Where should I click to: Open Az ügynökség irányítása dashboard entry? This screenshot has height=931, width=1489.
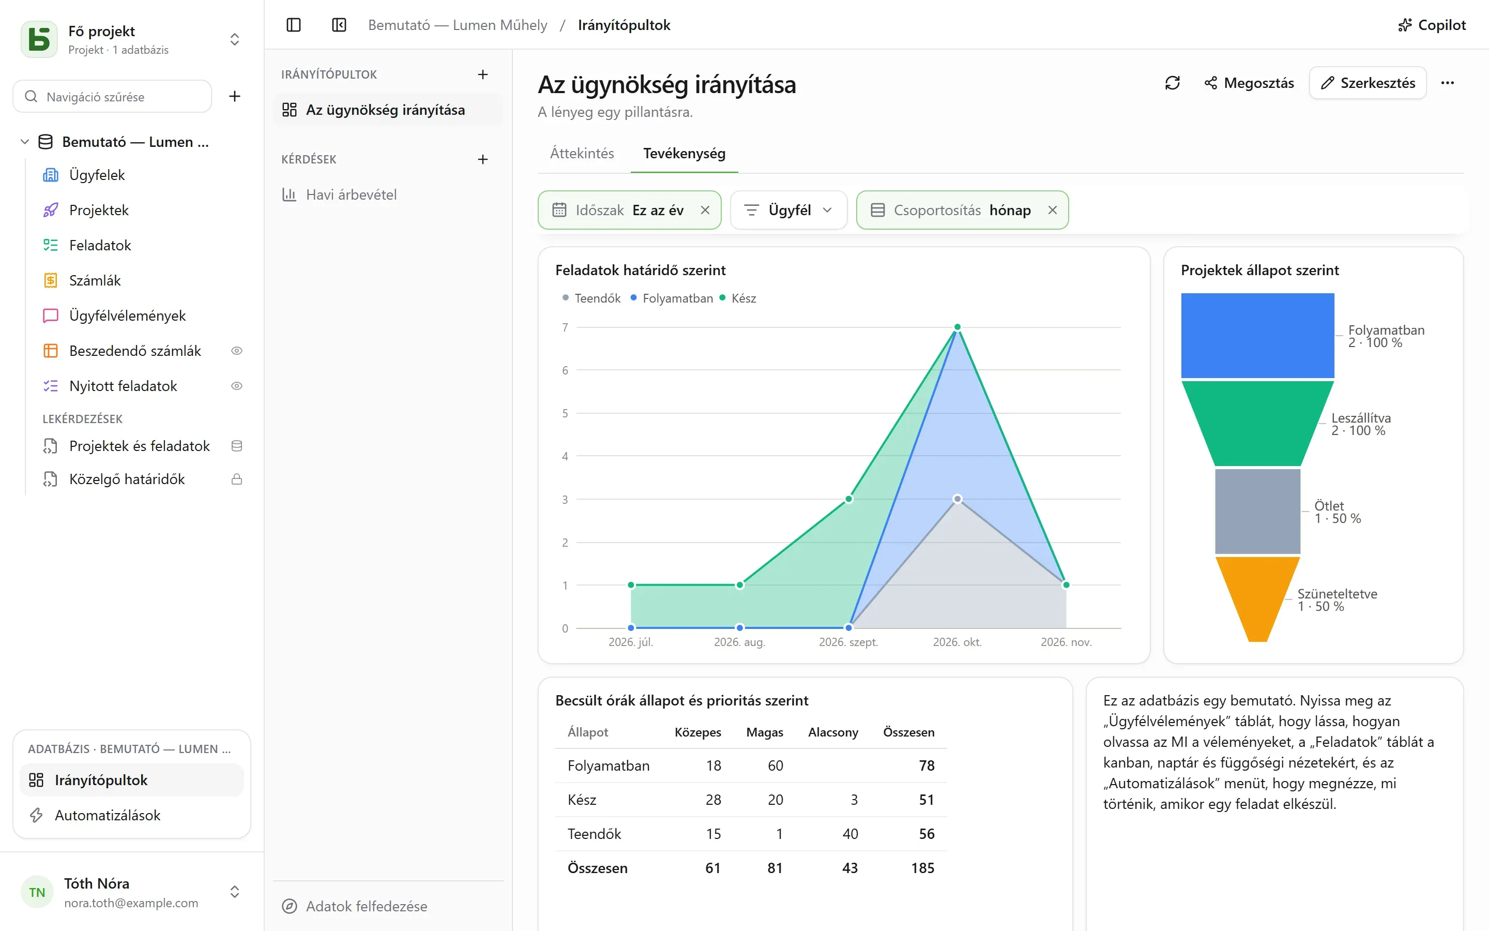pyautogui.click(x=388, y=110)
